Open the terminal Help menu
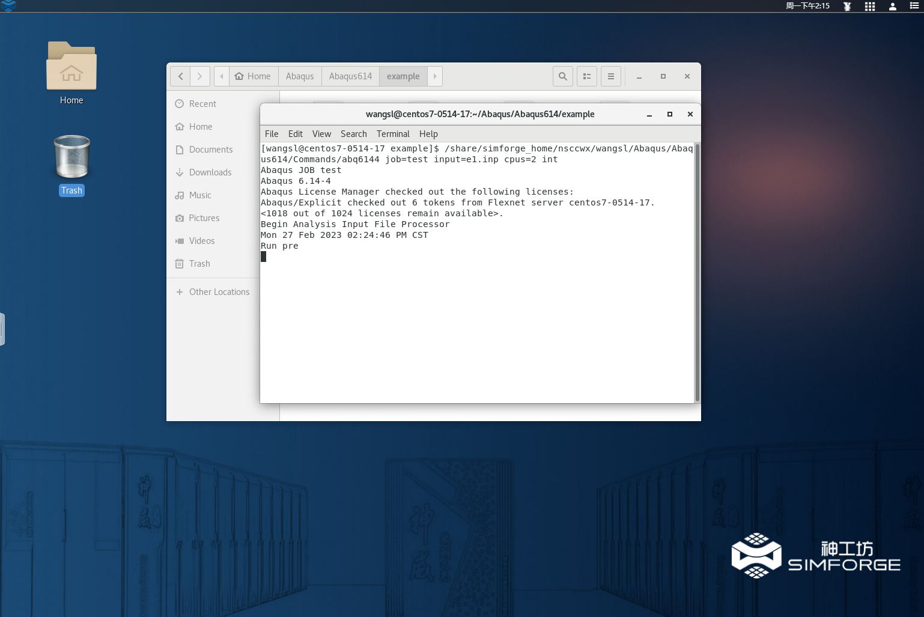Screen dimensions: 924x617 pos(428,134)
